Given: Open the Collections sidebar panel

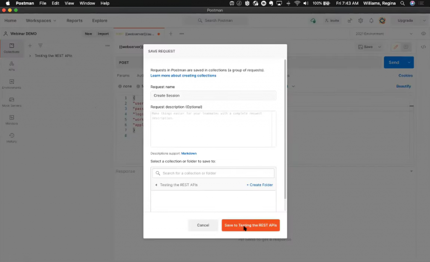Looking at the screenshot, I should (x=11, y=48).
